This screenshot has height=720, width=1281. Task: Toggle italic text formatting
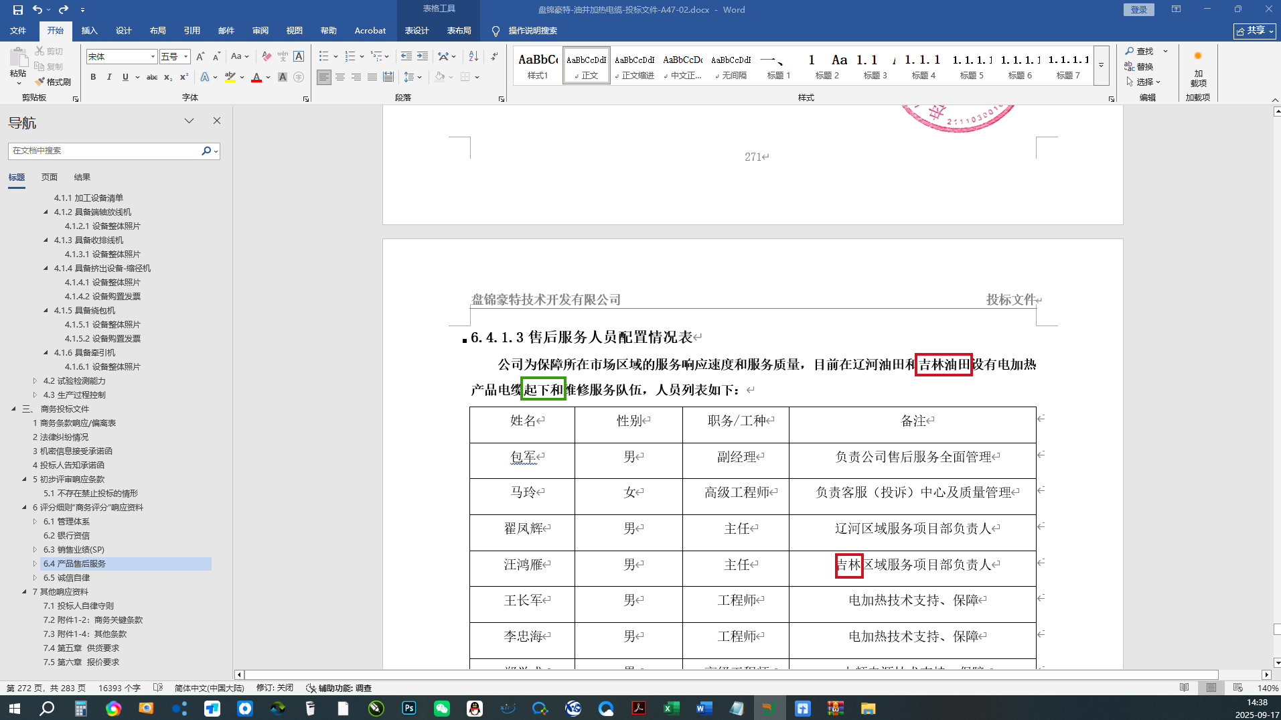tap(109, 77)
